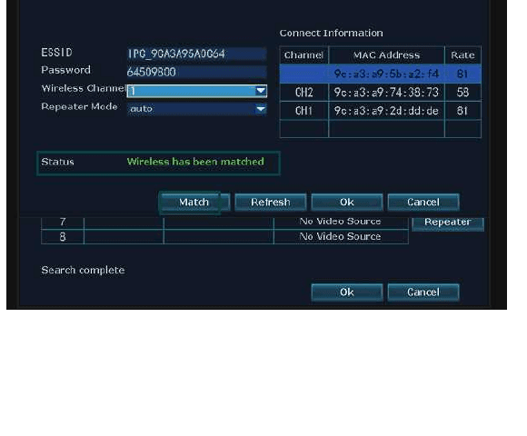Click Cancel below Search complete
This screenshot has height=436, width=527.
423,292
